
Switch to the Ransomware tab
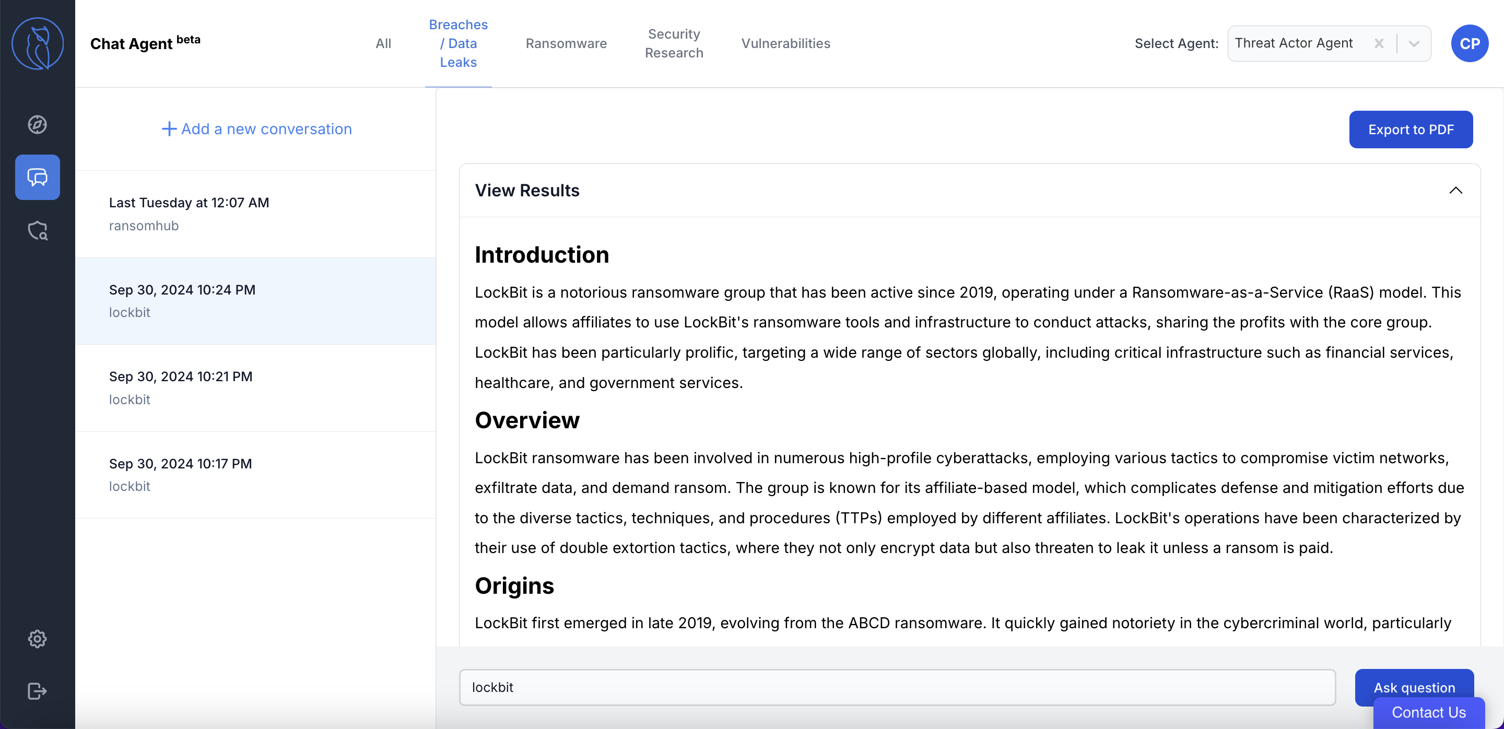click(x=566, y=43)
